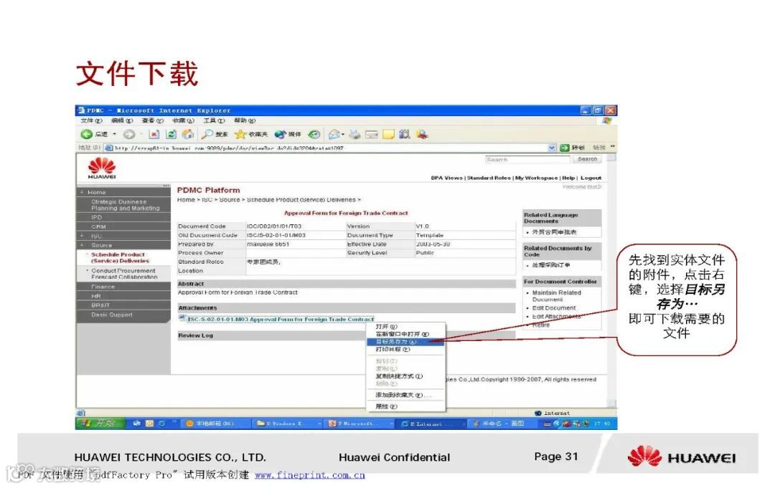The image size is (775, 488).
Task: Click the History icon in toolbar
Action: (x=314, y=134)
